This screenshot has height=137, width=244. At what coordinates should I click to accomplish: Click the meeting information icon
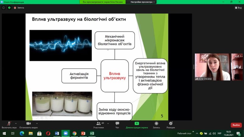tap(4, 8)
